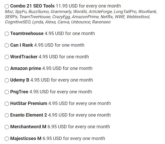Click the Can I Rank plan label
The height and width of the screenshot is (144, 165).
tap(22, 45)
